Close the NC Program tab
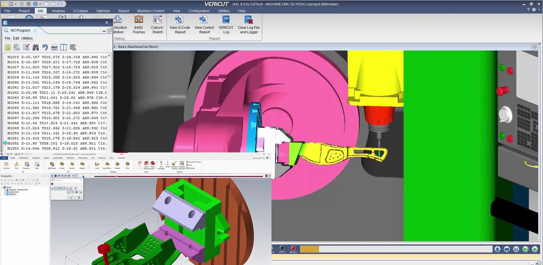 click(35, 30)
